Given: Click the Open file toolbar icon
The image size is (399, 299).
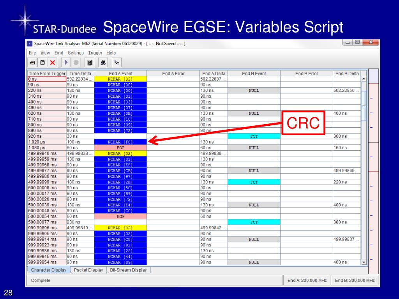Looking at the screenshot, I should (x=32, y=63).
